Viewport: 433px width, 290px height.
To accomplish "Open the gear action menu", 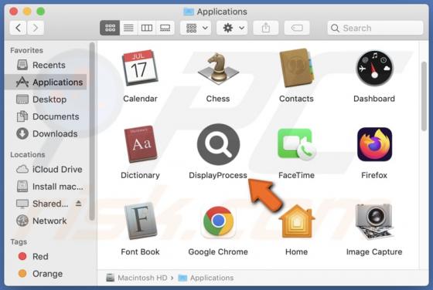I will (232, 28).
